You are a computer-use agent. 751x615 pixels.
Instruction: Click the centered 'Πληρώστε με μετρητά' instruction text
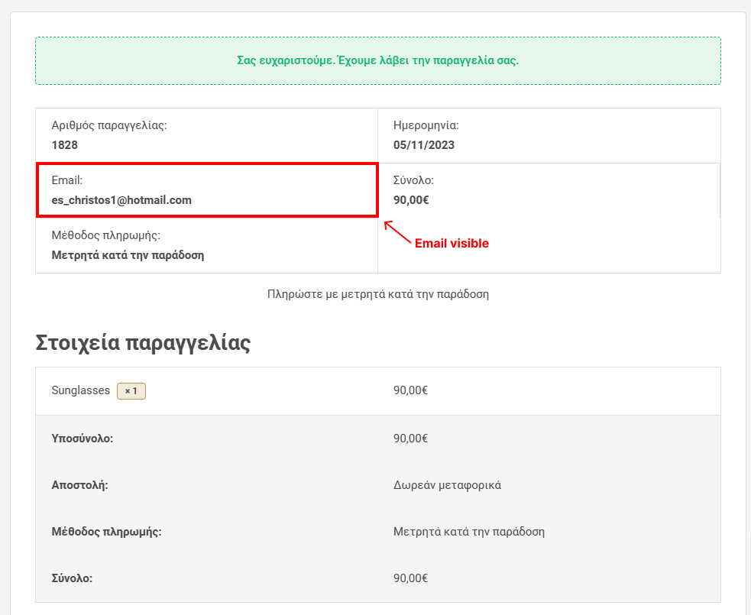(377, 294)
